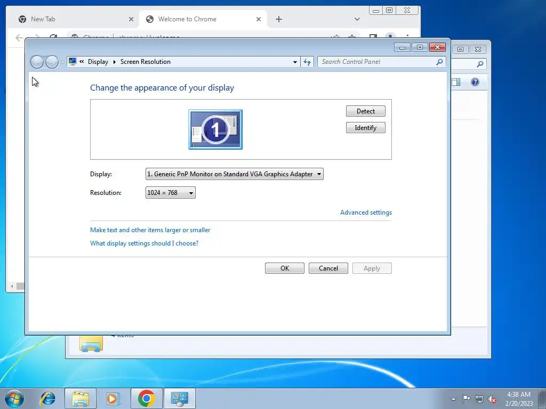Open recent pages dropdown arrow

(62, 62)
